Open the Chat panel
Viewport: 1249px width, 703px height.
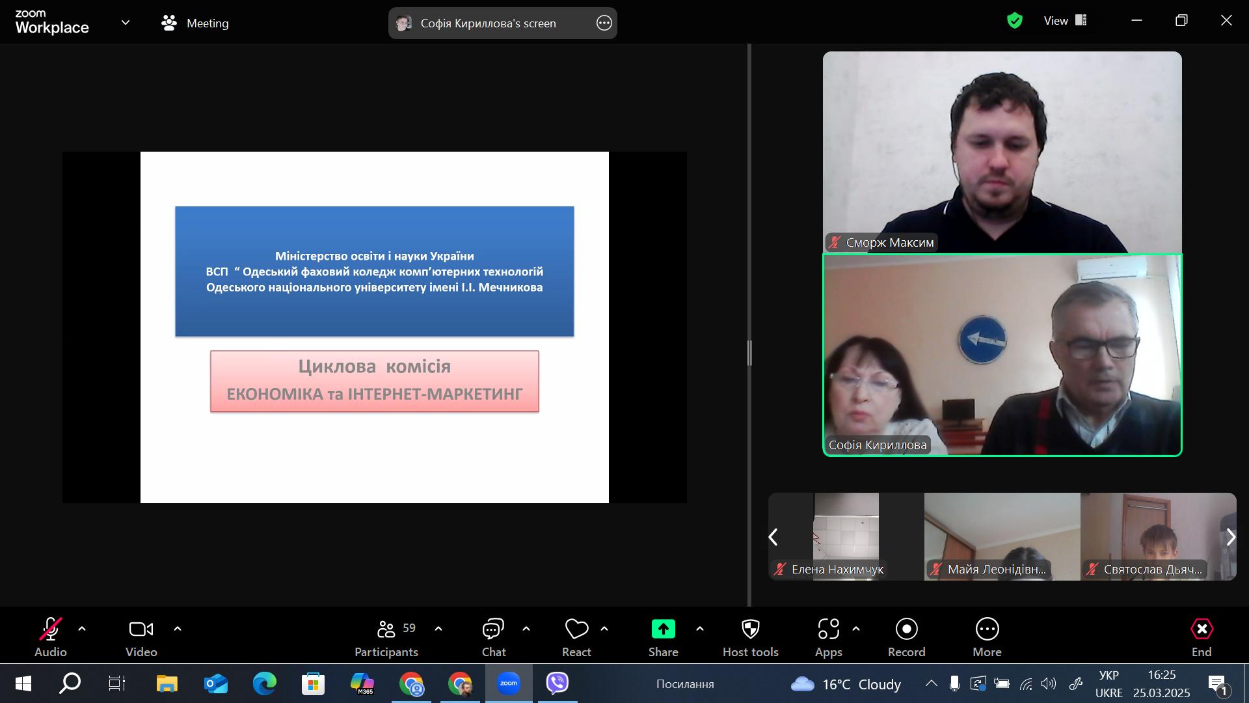click(493, 637)
